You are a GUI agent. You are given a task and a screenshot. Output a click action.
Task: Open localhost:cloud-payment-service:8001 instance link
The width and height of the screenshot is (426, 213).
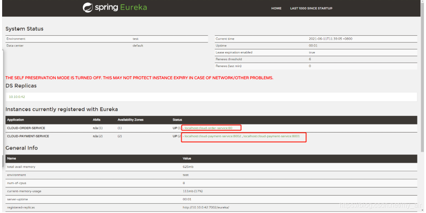(272, 136)
